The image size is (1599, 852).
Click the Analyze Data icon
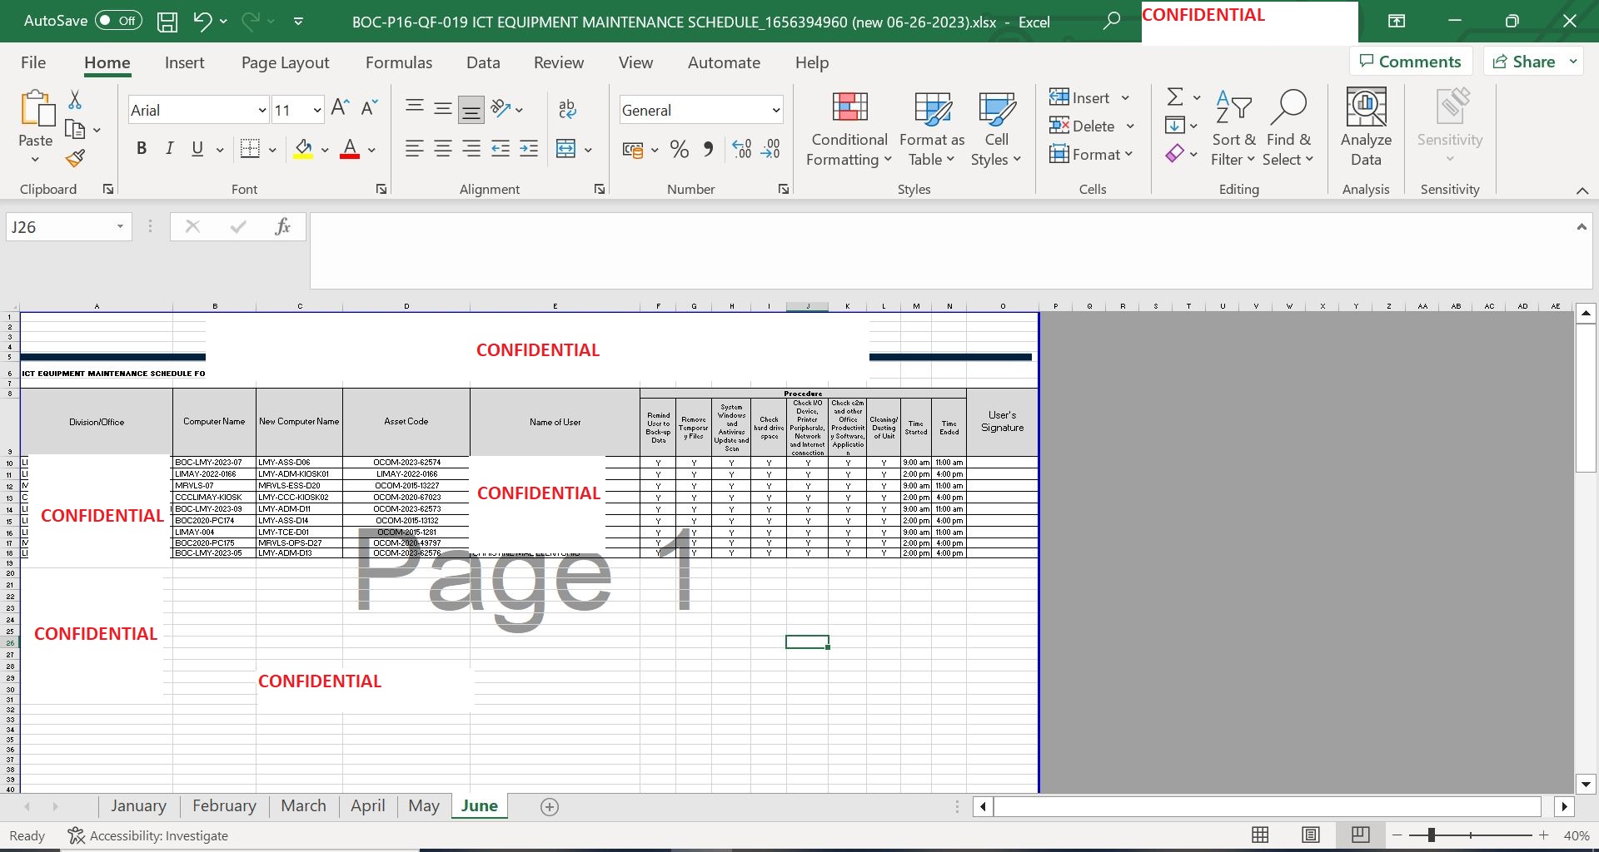(x=1366, y=126)
